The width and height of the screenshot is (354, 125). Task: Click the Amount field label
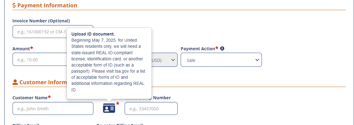coord(21,49)
